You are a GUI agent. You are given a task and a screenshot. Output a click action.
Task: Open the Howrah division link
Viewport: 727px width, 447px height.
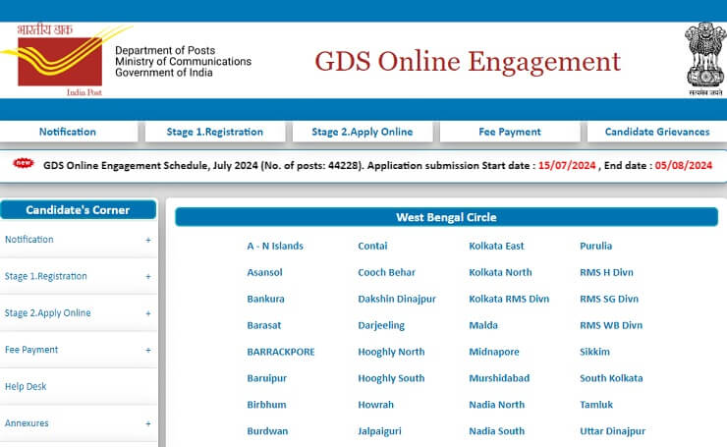tap(375, 405)
